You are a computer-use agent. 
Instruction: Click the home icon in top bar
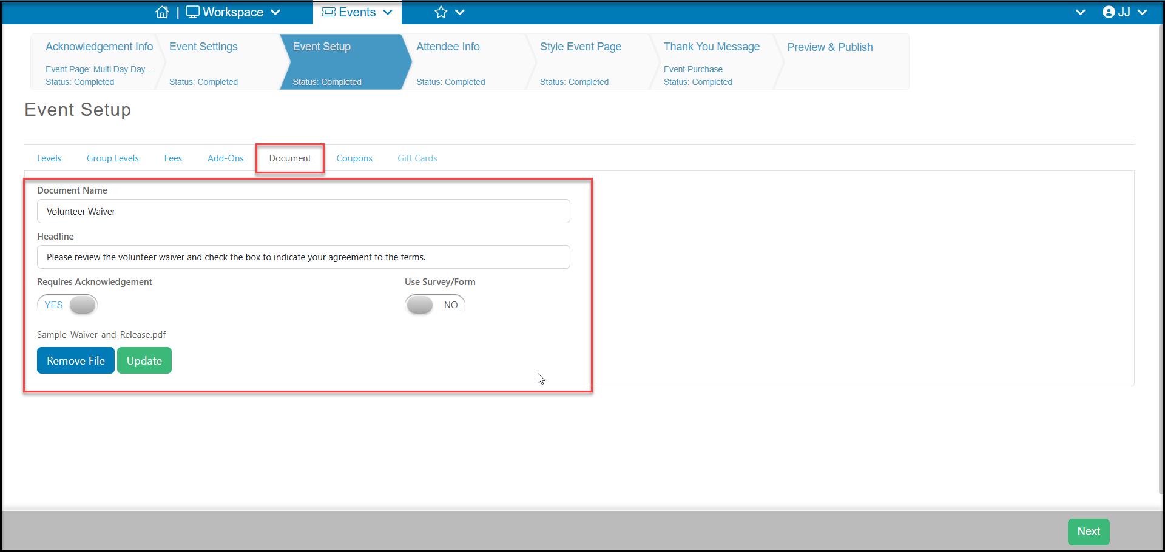162,12
